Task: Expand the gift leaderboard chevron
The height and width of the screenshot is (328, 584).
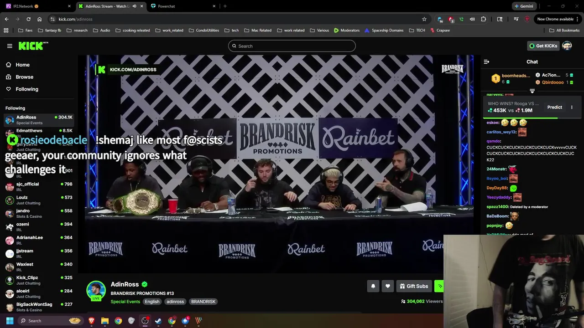Action: click(x=532, y=91)
